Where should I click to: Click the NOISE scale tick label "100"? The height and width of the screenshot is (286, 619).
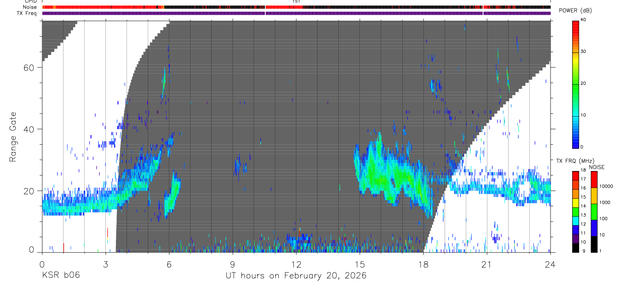coord(603,218)
